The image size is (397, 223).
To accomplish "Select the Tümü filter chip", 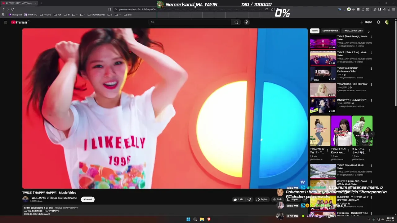I will [x=314, y=31].
